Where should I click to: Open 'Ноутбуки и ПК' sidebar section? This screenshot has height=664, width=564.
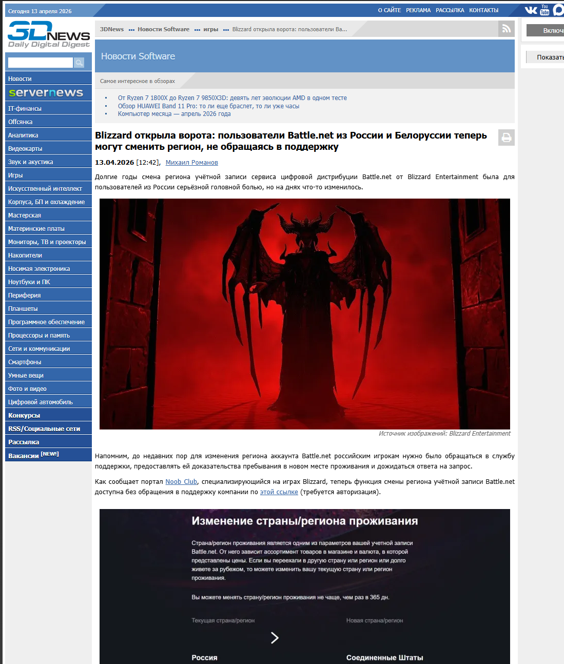(x=48, y=282)
